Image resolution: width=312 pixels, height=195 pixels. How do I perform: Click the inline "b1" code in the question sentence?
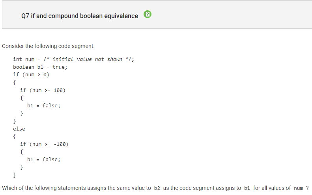[247, 188]
